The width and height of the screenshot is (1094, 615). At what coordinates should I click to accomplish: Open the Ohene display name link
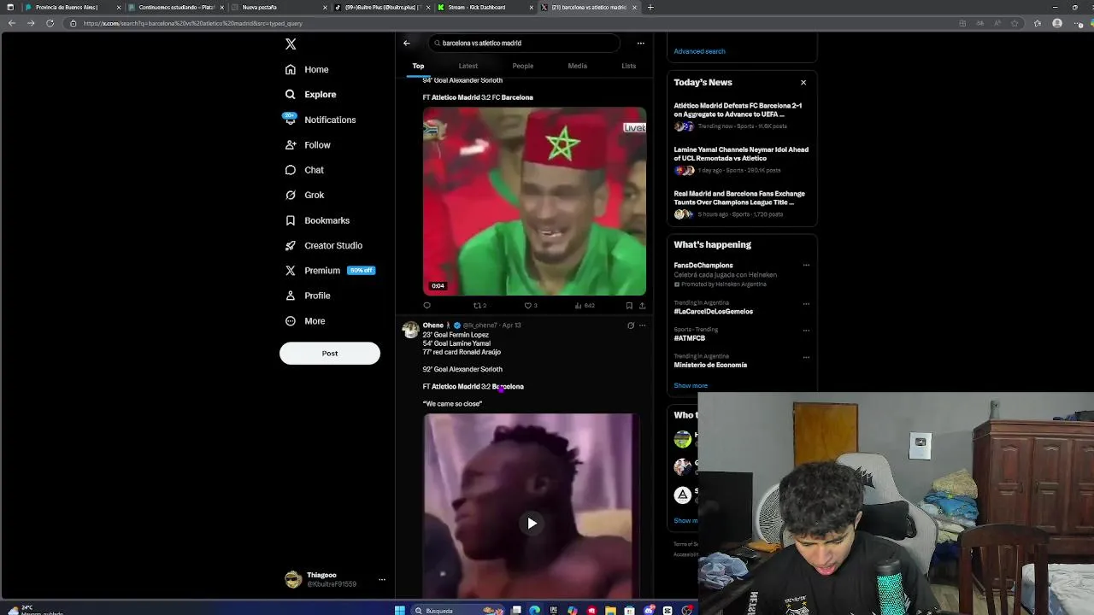pos(433,325)
